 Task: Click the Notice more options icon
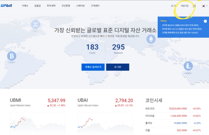tap(205, 21)
